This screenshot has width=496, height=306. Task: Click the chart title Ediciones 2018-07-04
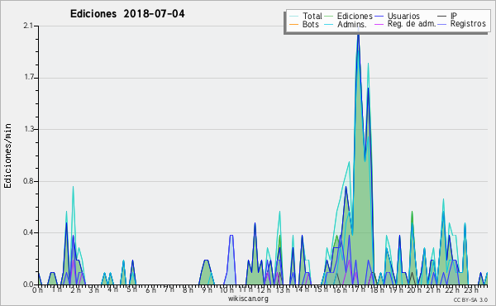[x=127, y=14]
